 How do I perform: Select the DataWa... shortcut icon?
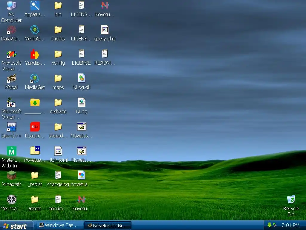coord(11,30)
